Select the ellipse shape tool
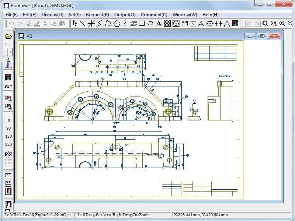This screenshot has width=295, height=221. (150, 24)
